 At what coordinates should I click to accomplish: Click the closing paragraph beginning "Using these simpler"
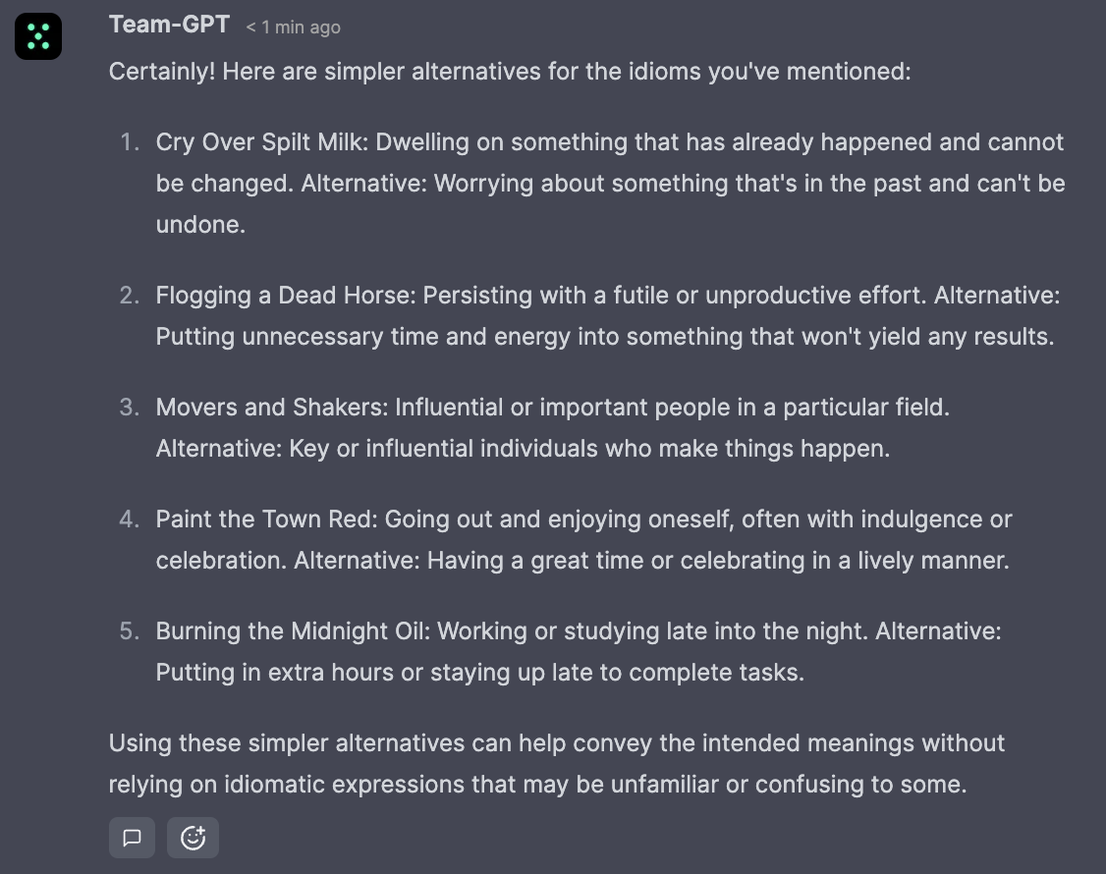click(556, 764)
